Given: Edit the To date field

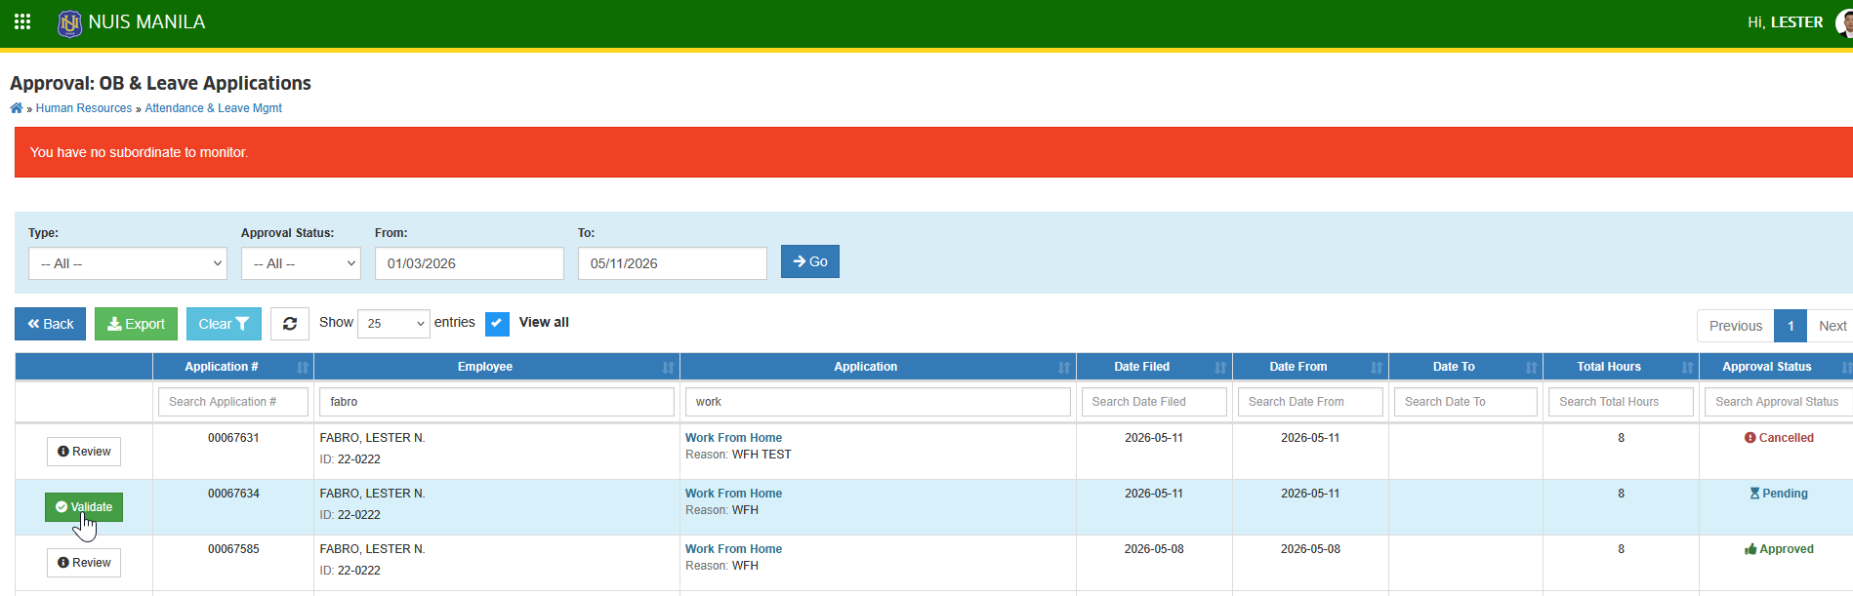Looking at the screenshot, I should click(673, 263).
